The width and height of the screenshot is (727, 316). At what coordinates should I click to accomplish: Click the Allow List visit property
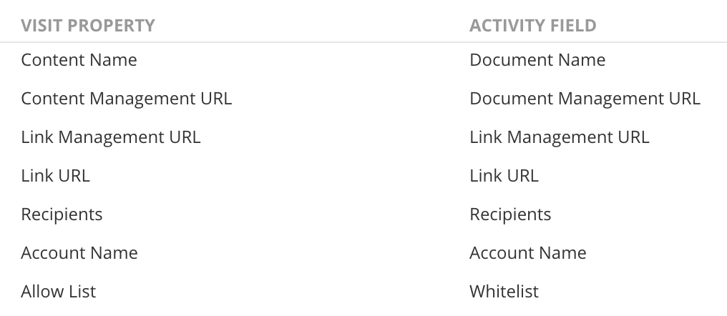click(59, 292)
